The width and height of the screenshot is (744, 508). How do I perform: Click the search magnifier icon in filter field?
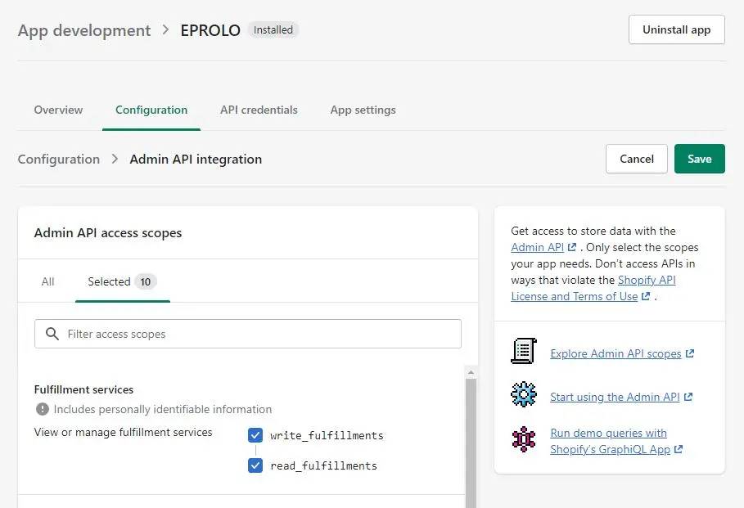click(52, 334)
